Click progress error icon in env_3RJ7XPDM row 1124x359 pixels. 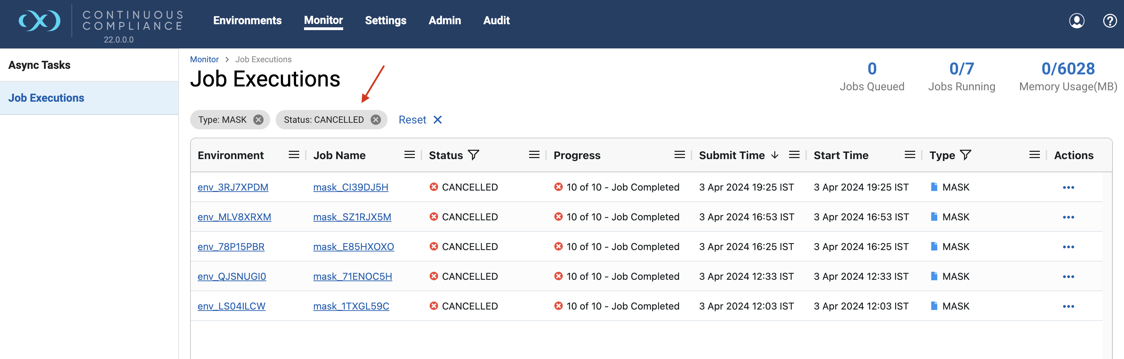[x=559, y=187]
